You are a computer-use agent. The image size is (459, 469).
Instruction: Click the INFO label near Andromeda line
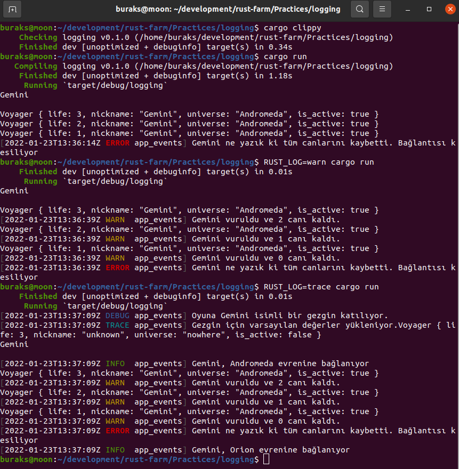click(x=115, y=363)
